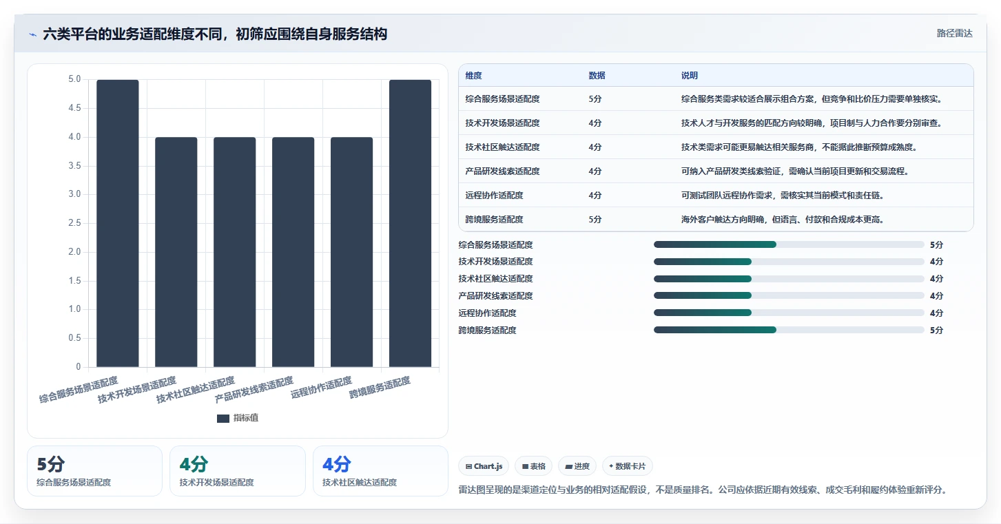Screen dimensions: 1001x524
Task: Click the 技术开发场景适配度 bar in the chart
Action: pos(176,252)
